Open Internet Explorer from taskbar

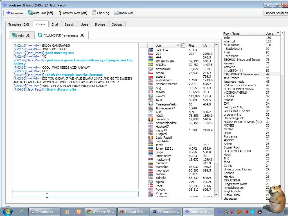pyautogui.click(x=22, y=212)
